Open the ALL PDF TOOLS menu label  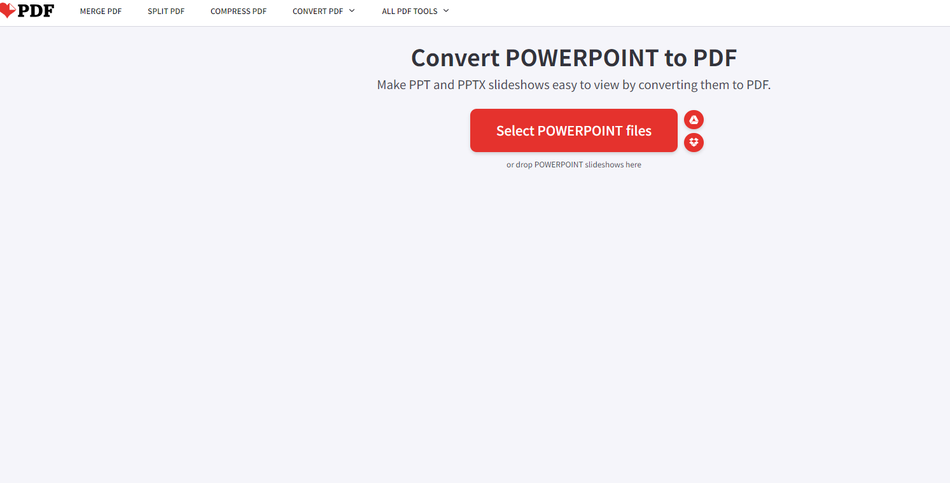click(409, 11)
